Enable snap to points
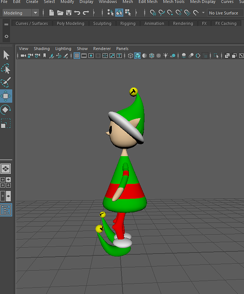 coord(170,13)
